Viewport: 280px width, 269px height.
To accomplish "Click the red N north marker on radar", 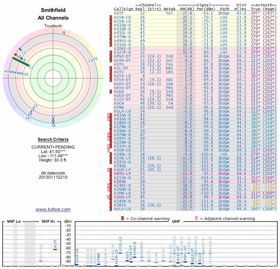I will click(x=64, y=33).
